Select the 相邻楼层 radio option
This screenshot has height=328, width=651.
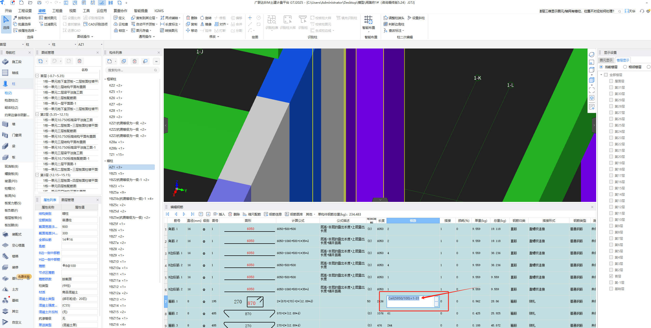tap(625, 67)
